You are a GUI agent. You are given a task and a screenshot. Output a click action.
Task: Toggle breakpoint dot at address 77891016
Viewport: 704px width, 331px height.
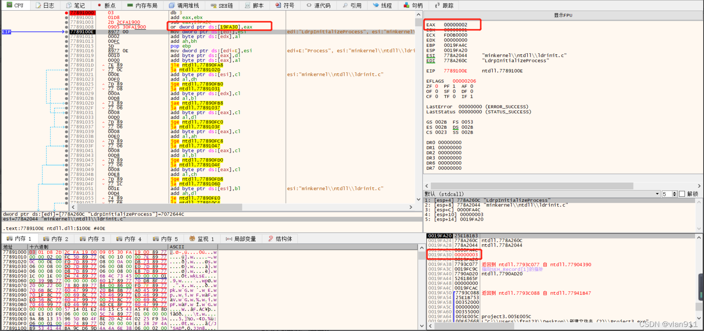point(66,51)
